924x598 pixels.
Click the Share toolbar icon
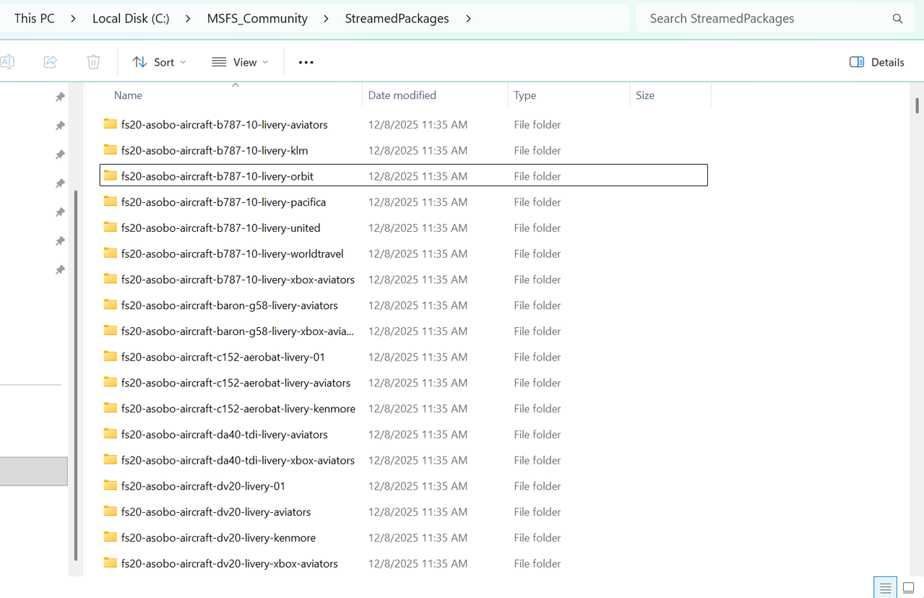(51, 62)
